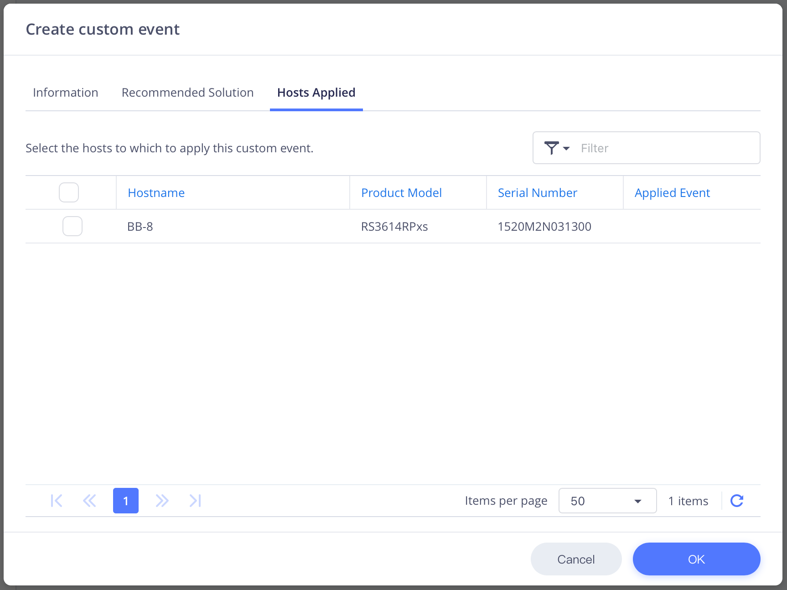Select the Hosts Applied tab
This screenshot has height=590, width=787.
[x=316, y=93]
